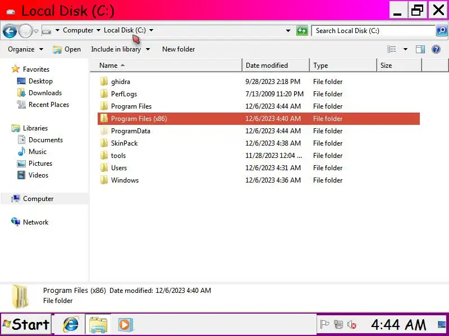Open the address bar history dropdown

[288, 31]
